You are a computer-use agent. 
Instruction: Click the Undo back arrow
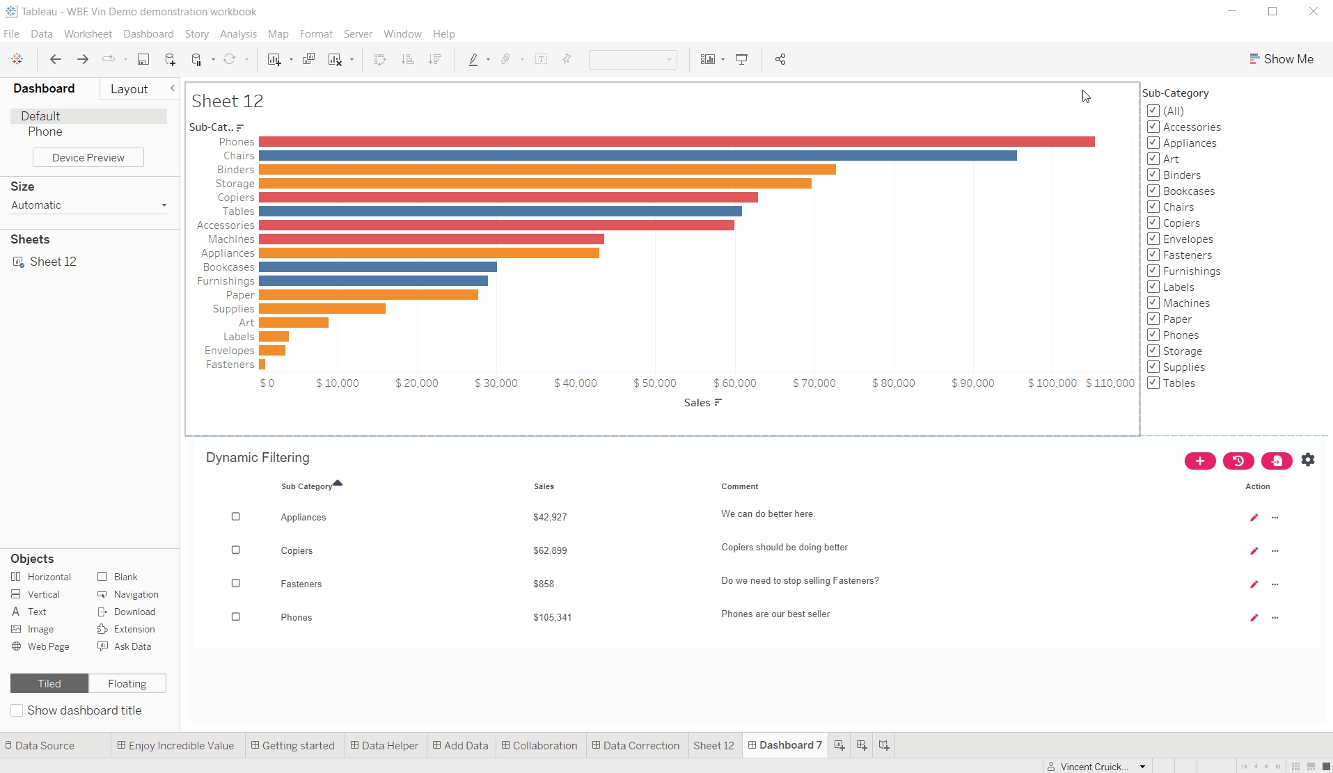pos(56,60)
